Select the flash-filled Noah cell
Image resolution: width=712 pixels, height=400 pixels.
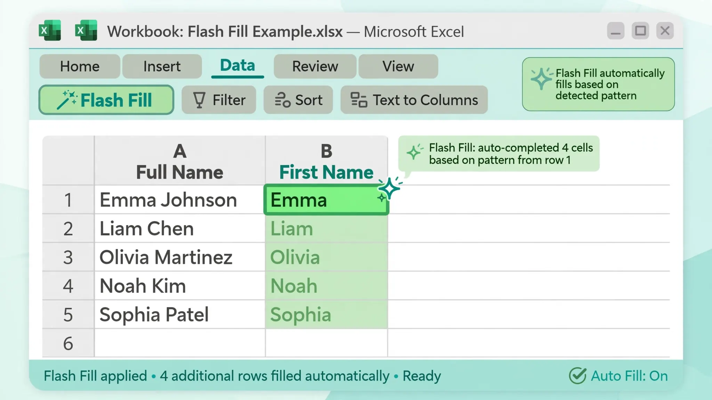coord(326,286)
